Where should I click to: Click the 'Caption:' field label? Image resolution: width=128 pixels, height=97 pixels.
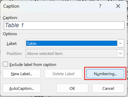pyautogui.click(x=10, y=18)
